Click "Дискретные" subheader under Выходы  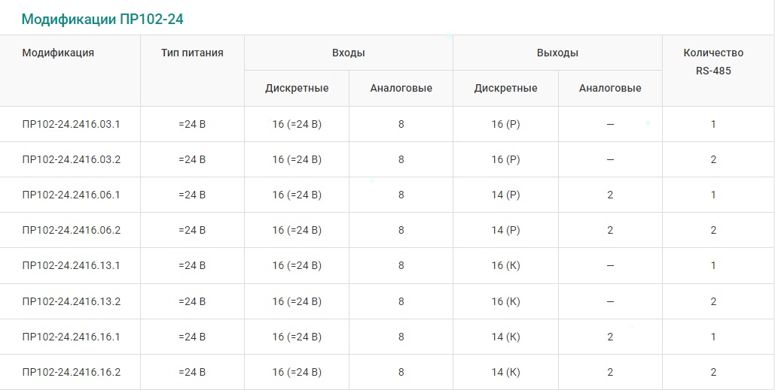click(x=506, y=88)
